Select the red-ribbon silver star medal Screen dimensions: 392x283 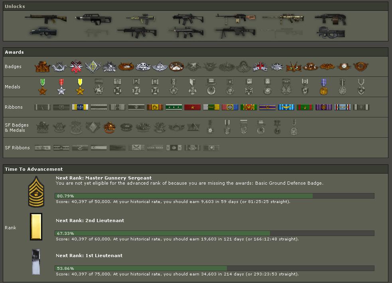61,87
